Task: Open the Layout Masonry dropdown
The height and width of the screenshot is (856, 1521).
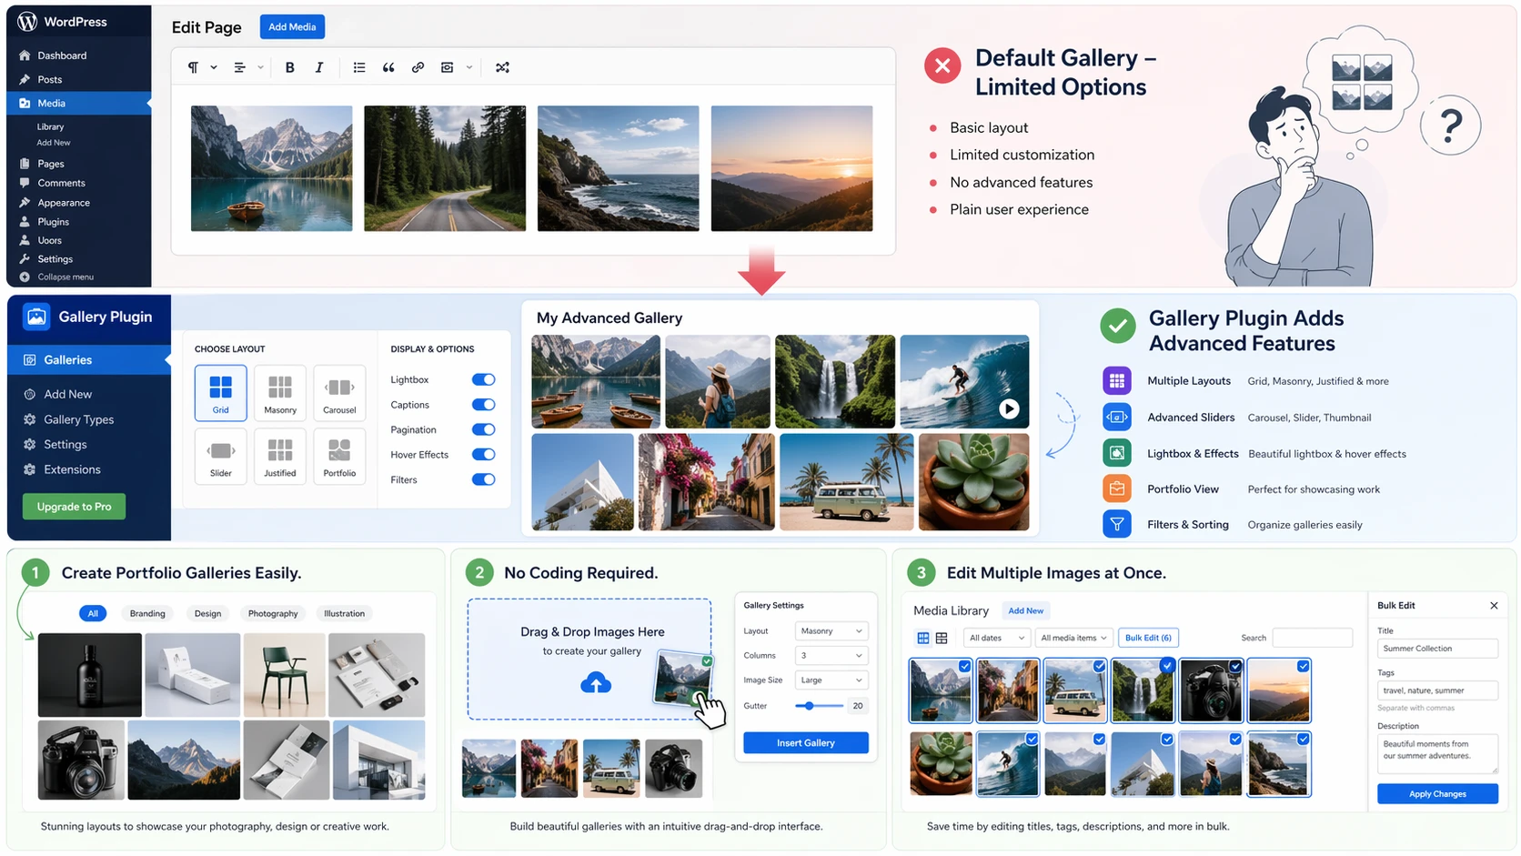Action: click(x=831, y=630)
